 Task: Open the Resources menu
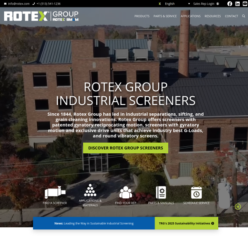tap(212, 16)
